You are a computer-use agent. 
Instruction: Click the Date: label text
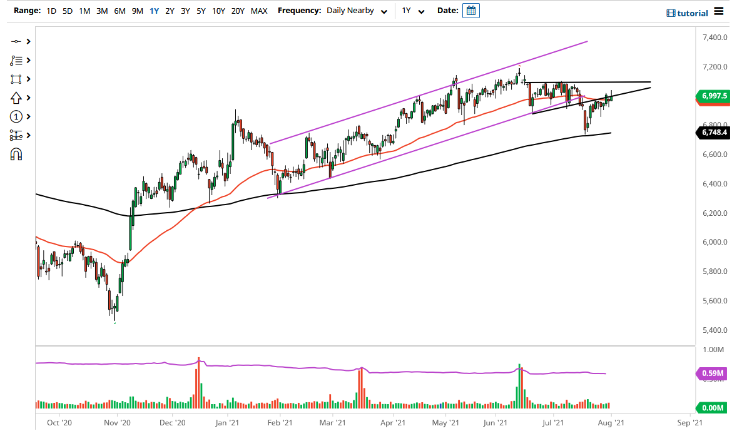click(x=447, y=11)
